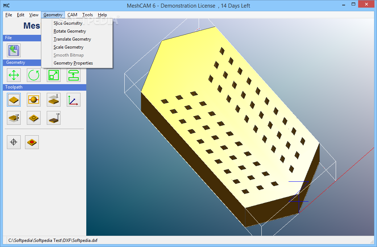Viewport: 377px width, 247px height.
Task: Click the Toolpath section header
Action: [x=45, y=87]
